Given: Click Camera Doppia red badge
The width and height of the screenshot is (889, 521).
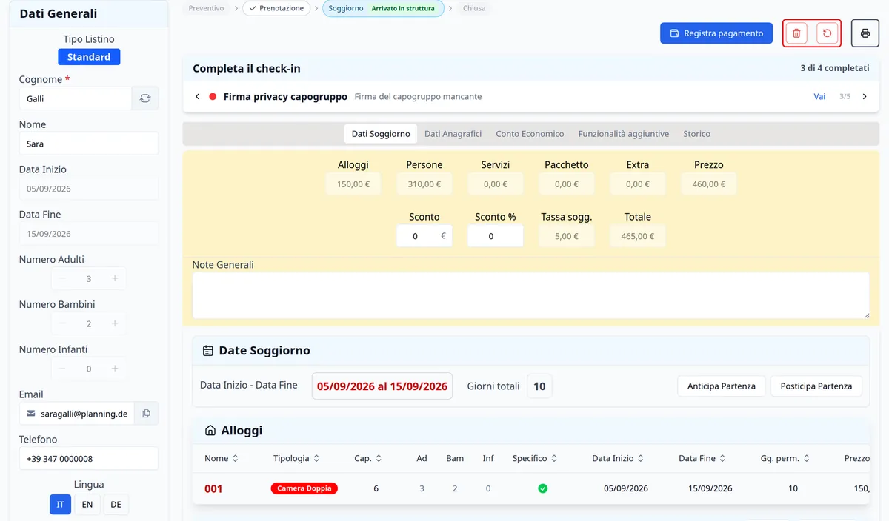Looking at the screenshot, I should click(x=304, y=488).
